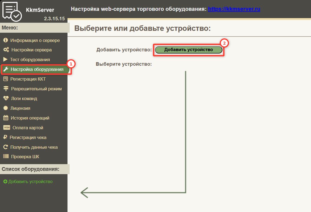The width and height of the screenshot is (311, 212).
Task: Open the Оплата картой page
Action: coord(28,128)
